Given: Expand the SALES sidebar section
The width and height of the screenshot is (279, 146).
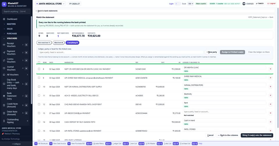Looking at the screenshot, I should 10,29.
